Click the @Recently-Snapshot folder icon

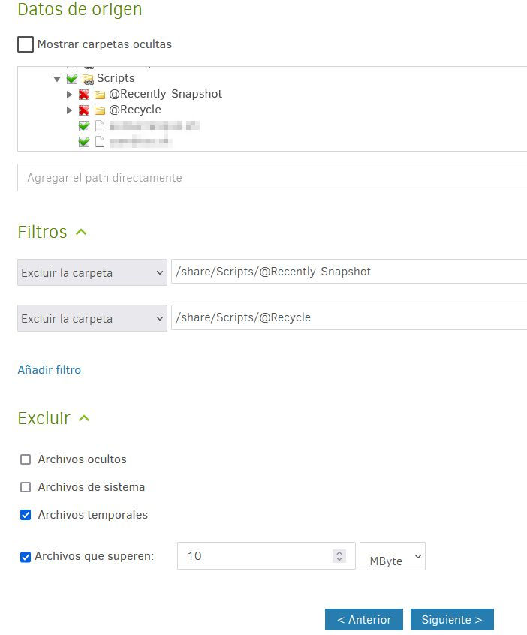pyautogui.click(x=100, y=95)
